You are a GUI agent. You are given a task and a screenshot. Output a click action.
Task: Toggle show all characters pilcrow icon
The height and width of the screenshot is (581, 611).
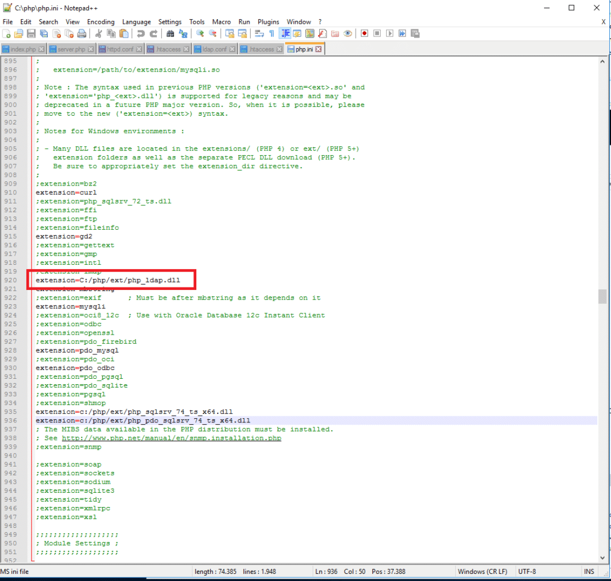pos(271,33)
